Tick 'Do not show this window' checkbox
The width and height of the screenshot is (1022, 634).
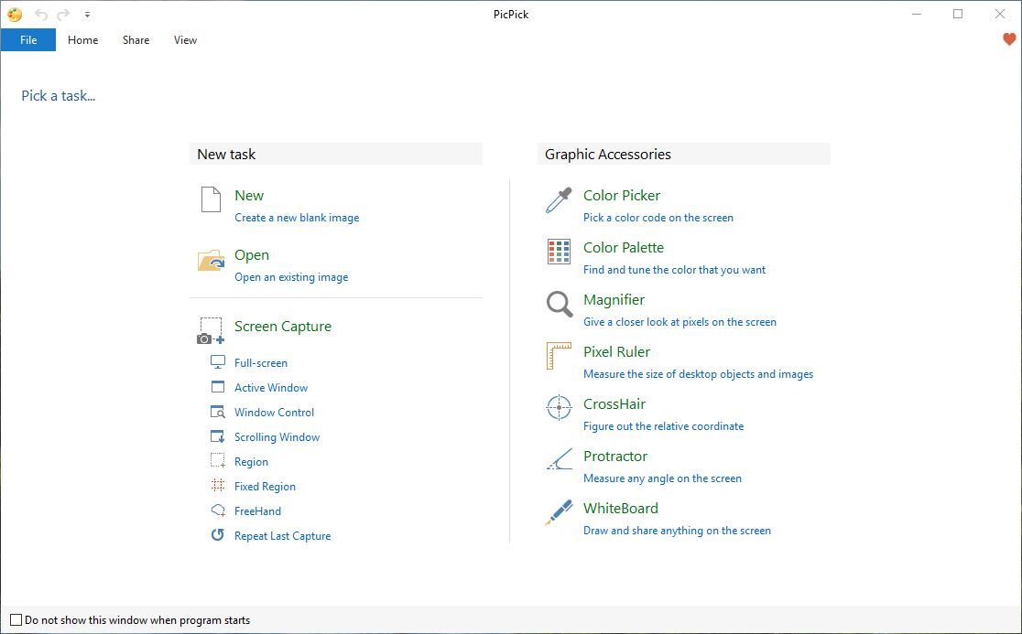(x=16, y=620)
